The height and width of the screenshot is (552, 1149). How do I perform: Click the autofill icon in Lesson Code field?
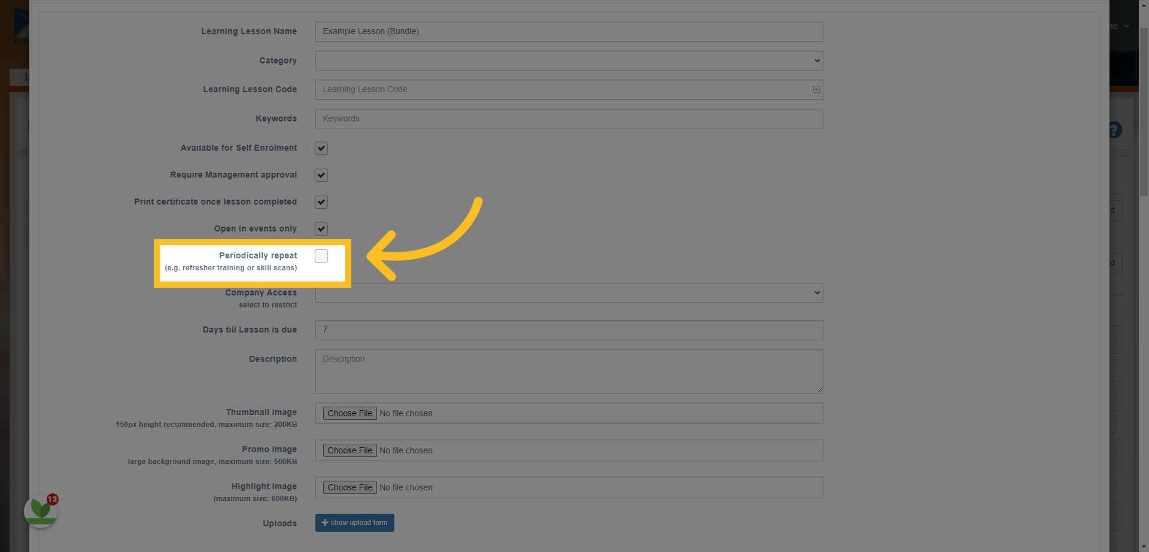point(816,90)
